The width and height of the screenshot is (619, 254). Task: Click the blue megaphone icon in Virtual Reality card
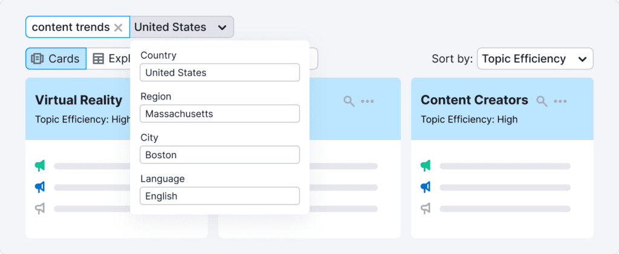click(x=40, y=187)
